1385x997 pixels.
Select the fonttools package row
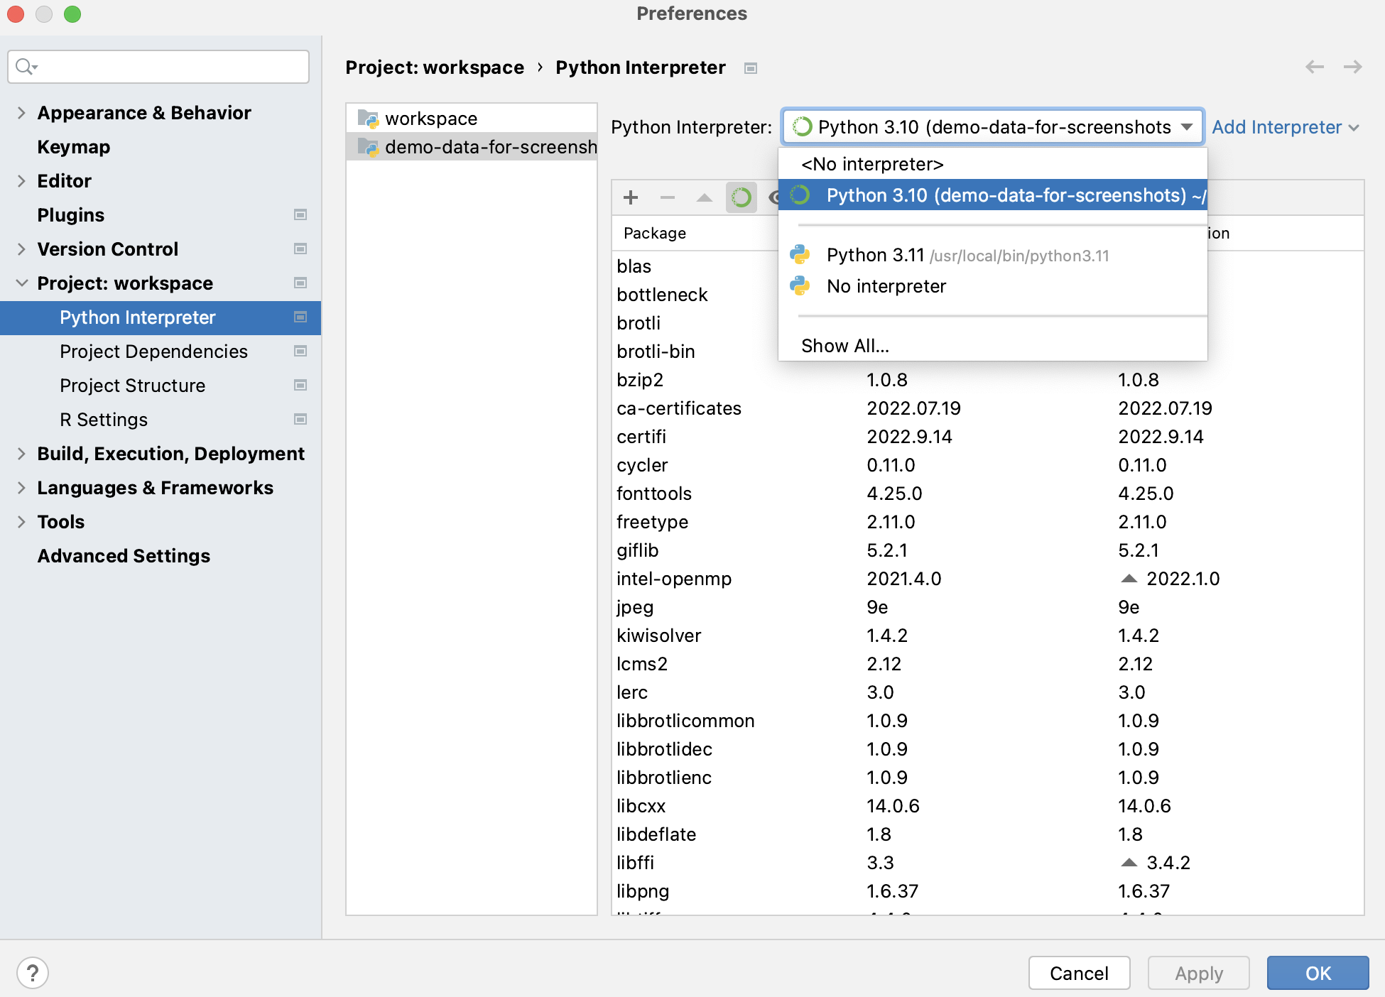pyautogui.click(x=987, y=494)
